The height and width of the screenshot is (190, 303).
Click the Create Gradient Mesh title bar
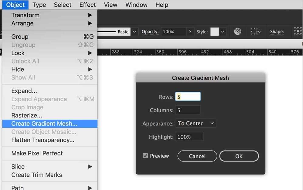coord(200,78)
